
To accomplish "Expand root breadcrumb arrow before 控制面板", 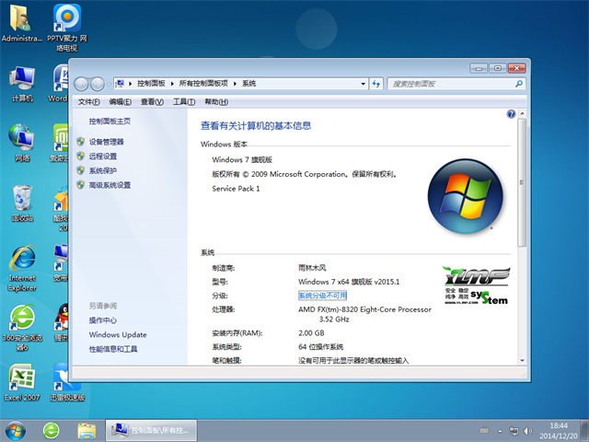I will pyautogui.click(x=130, y=84).
